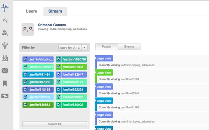Uncheck the /profile/498171 filter checkbox
This screenshot has width=209, height=130.
pyautogui.click(x=59, y=82)
